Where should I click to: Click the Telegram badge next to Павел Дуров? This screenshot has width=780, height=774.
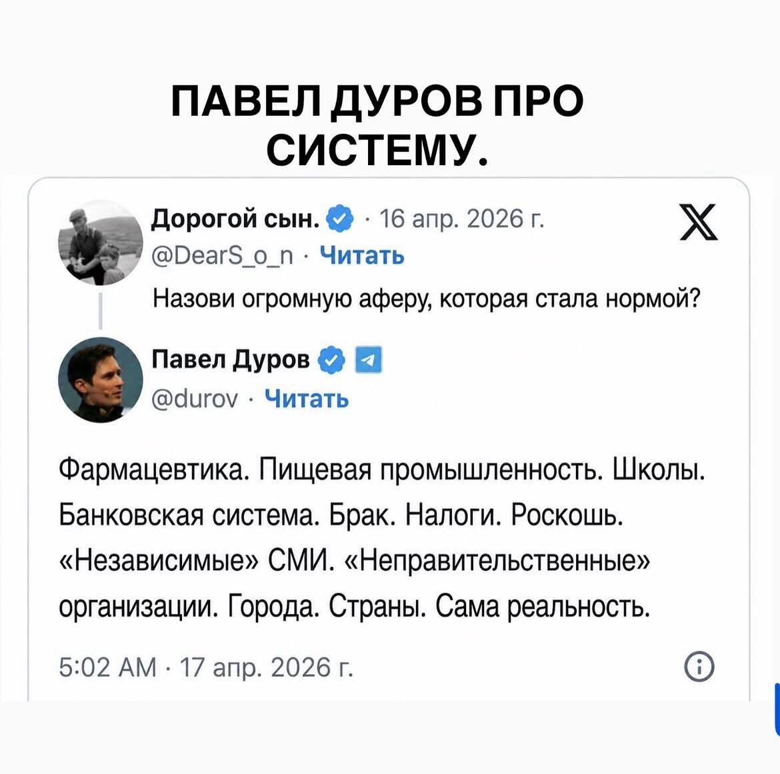tap(369, 360)
